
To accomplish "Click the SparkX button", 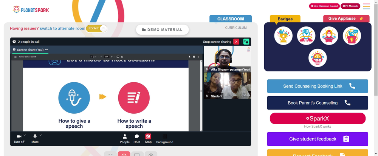I will 318,119.
